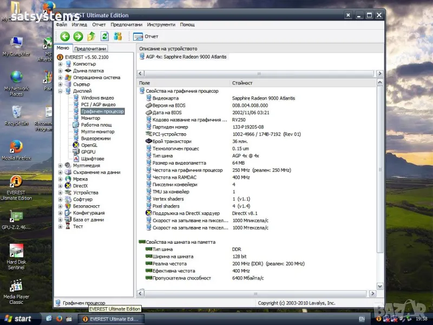
Task: Click the Стойност column header
Action: coord(242,83)
